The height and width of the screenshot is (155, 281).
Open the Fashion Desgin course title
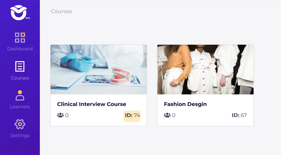click(x=185, y=104)
